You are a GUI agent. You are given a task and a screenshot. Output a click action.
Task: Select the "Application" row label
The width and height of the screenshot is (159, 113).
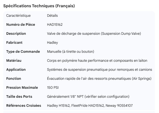[16, 69]
